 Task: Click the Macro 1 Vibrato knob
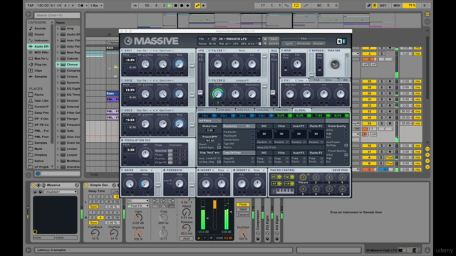[x=303, y=177]
